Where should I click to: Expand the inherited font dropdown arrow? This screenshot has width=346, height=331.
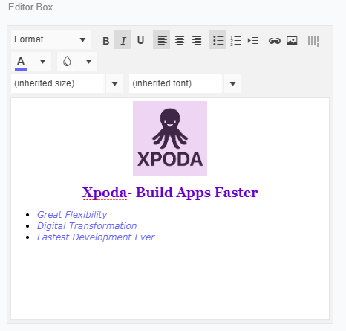pyautogui.click(x=232, y=84)
